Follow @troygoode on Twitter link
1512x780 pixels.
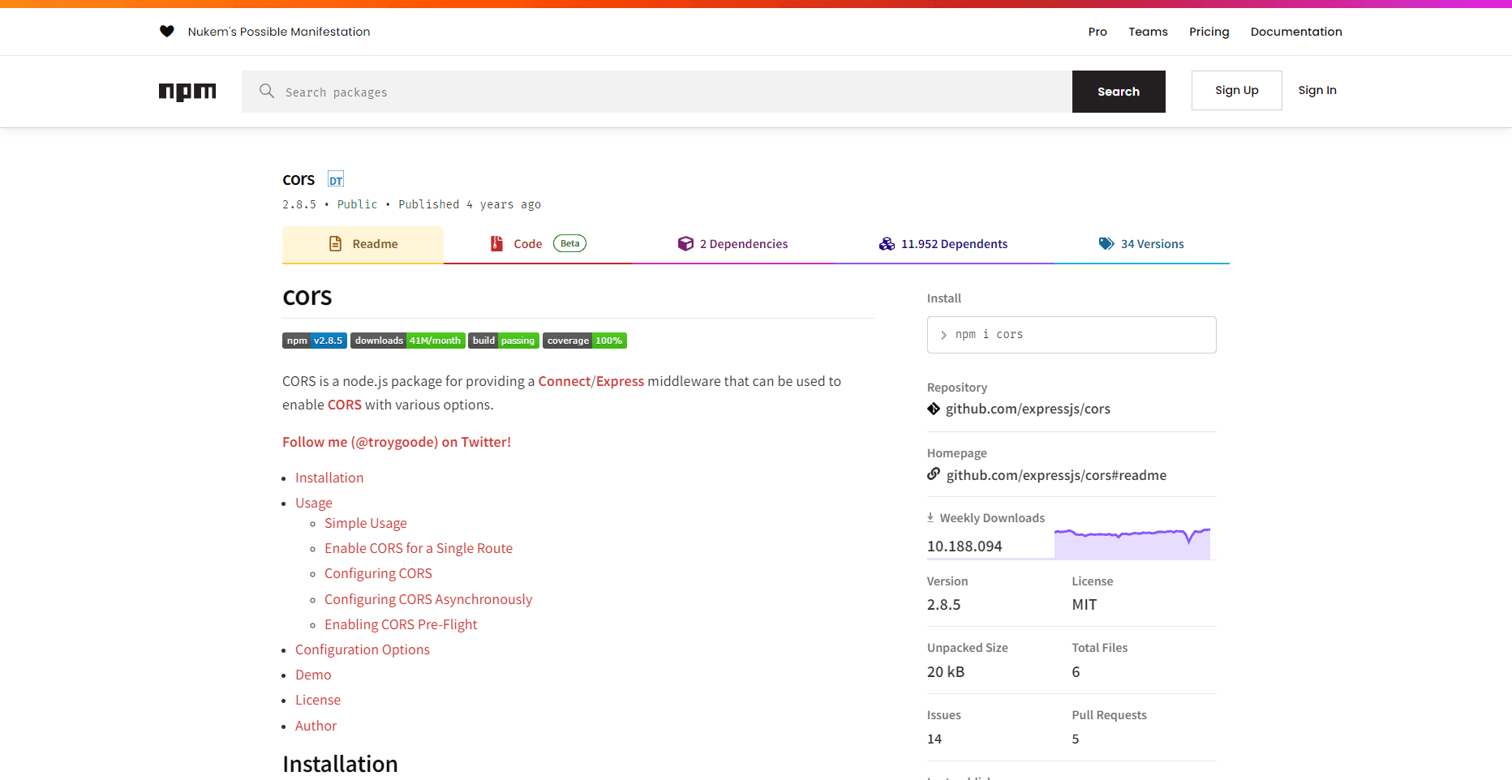pyautogui.click(x=397, y=442)
